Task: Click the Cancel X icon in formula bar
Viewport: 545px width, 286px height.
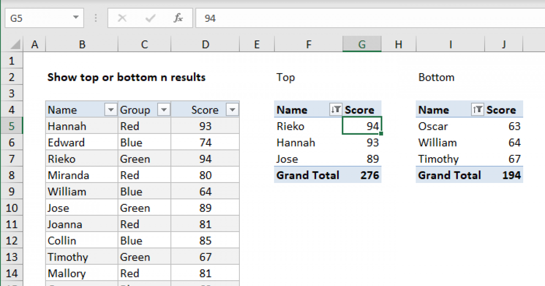Action: [122, 18]
